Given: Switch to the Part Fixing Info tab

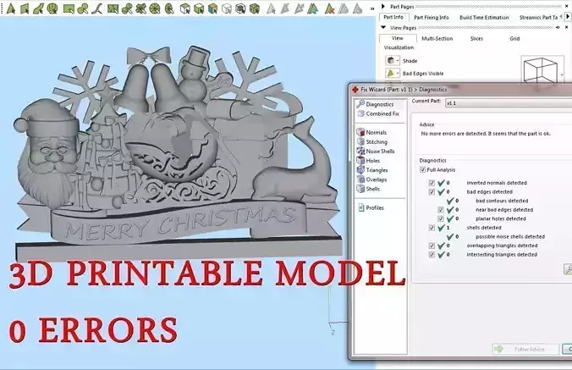Looking at the screenshot, I should click(x=432, y=17).
